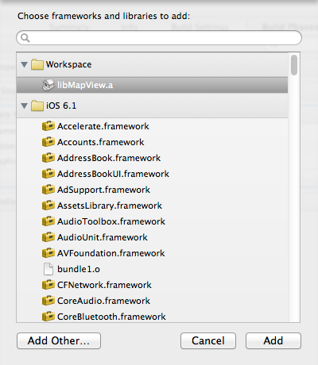The height and width of the screenshot is (365, 318).
Task: Click the CoreBluetooth.framework toolbox icon
Action: (x=48, y=317)
